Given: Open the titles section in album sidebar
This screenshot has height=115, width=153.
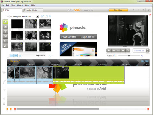Looking at the screenshot, I should click(5, 31).
